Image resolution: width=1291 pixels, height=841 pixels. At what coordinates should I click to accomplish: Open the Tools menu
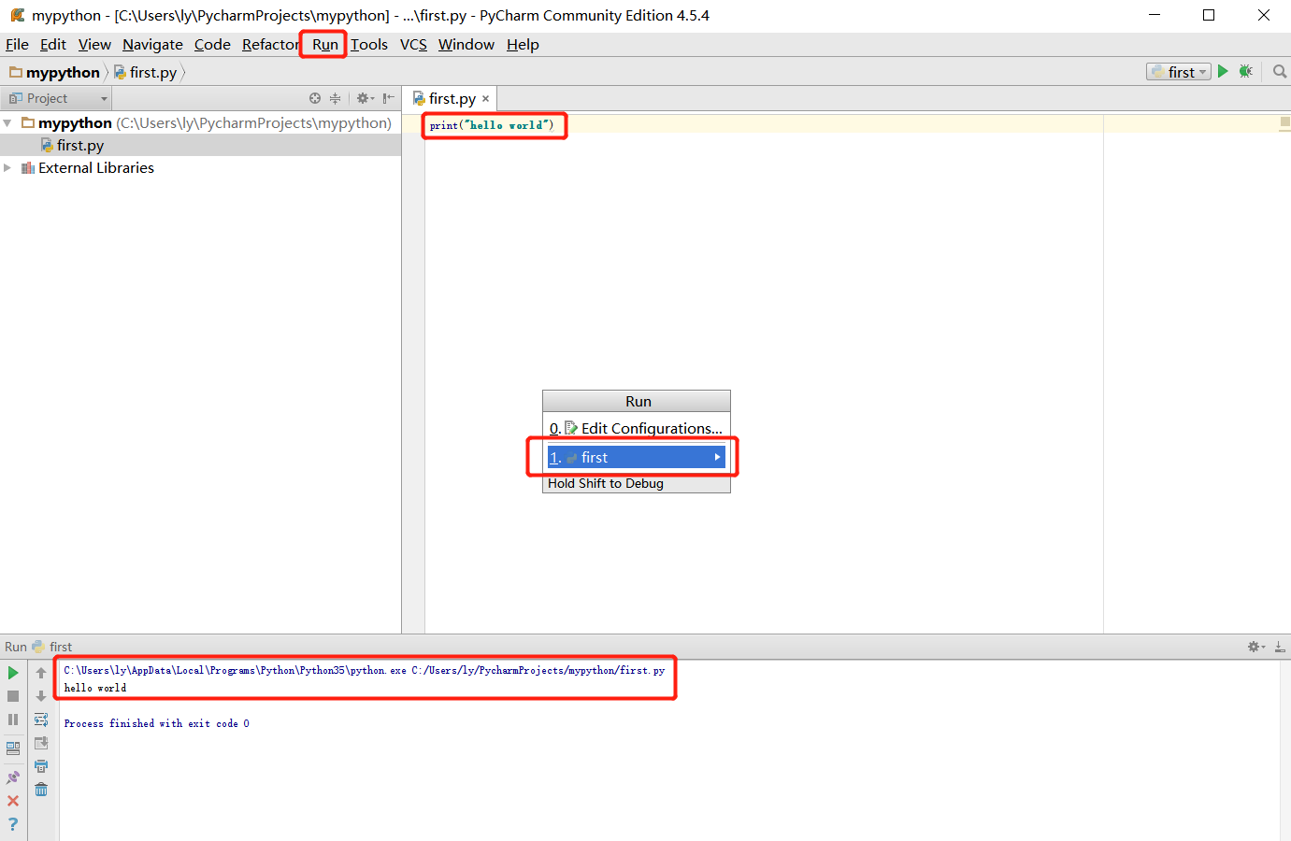point(369,45)
